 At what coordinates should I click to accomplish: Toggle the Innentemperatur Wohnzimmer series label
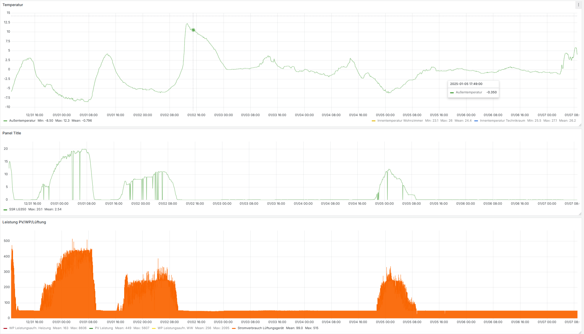(400, 121)
